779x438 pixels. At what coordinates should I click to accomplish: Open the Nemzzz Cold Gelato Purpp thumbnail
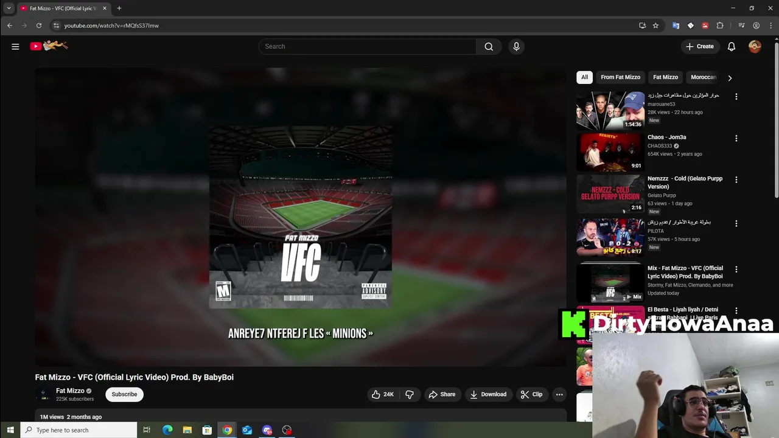pos(610,193)
